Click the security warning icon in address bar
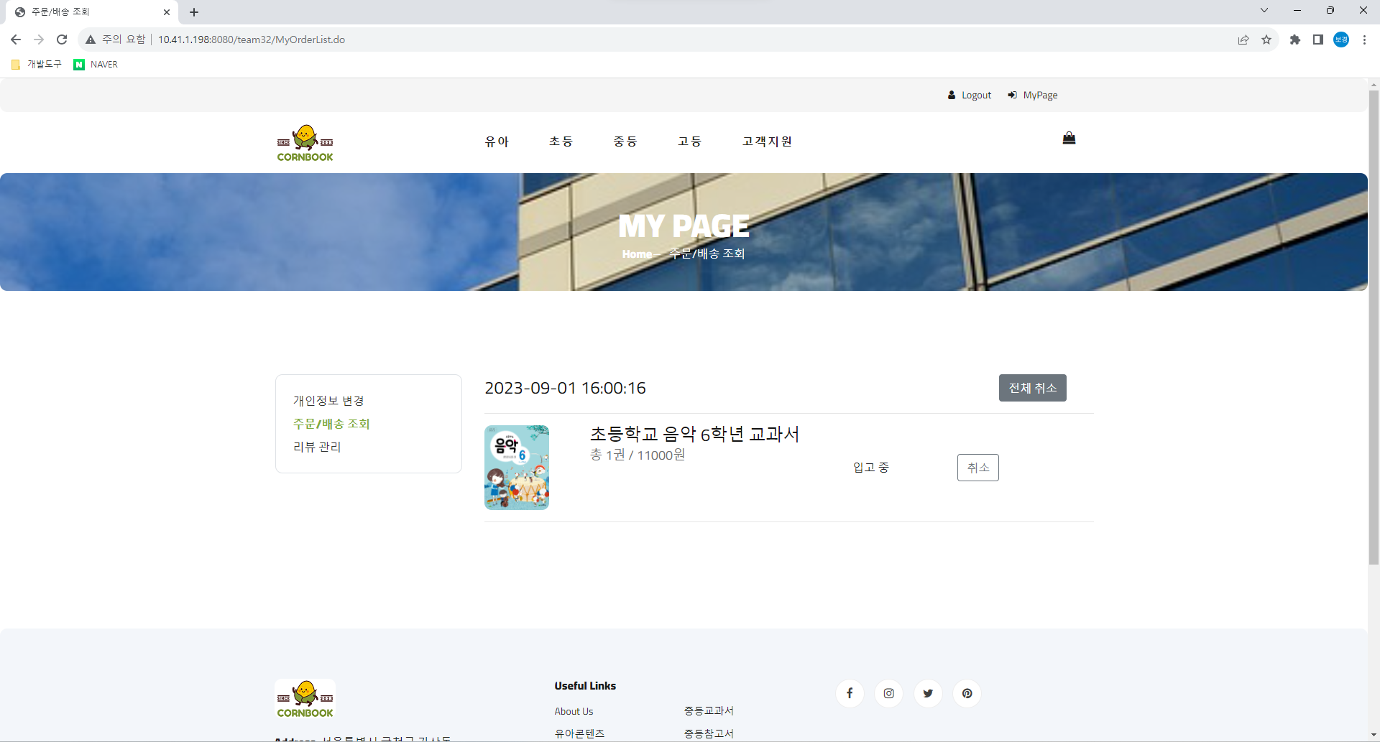This screenshot has width=1380, height=742. (x=91, y=40)
